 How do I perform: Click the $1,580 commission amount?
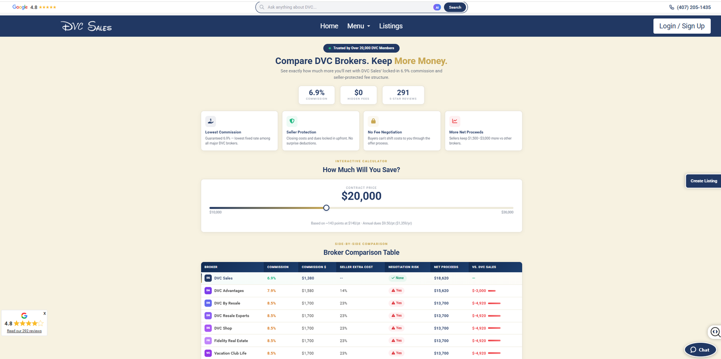pyautogui.click(x=308, y=291)
